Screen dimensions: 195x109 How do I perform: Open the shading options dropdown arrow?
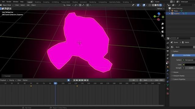click(163, 5)
